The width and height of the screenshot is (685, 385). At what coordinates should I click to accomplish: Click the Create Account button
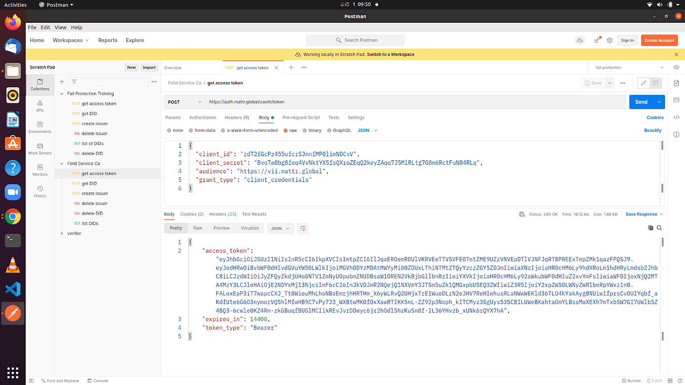(659, 40)
